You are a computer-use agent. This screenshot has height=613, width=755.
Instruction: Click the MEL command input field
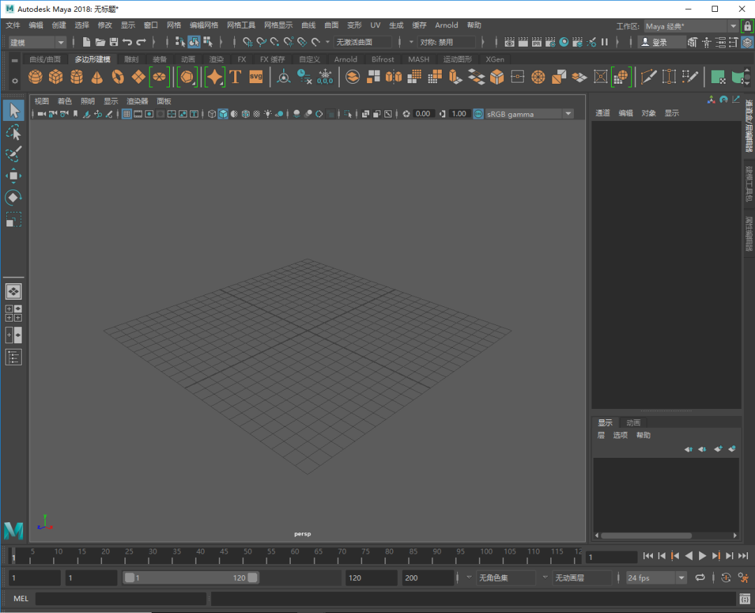coord(120,599)
